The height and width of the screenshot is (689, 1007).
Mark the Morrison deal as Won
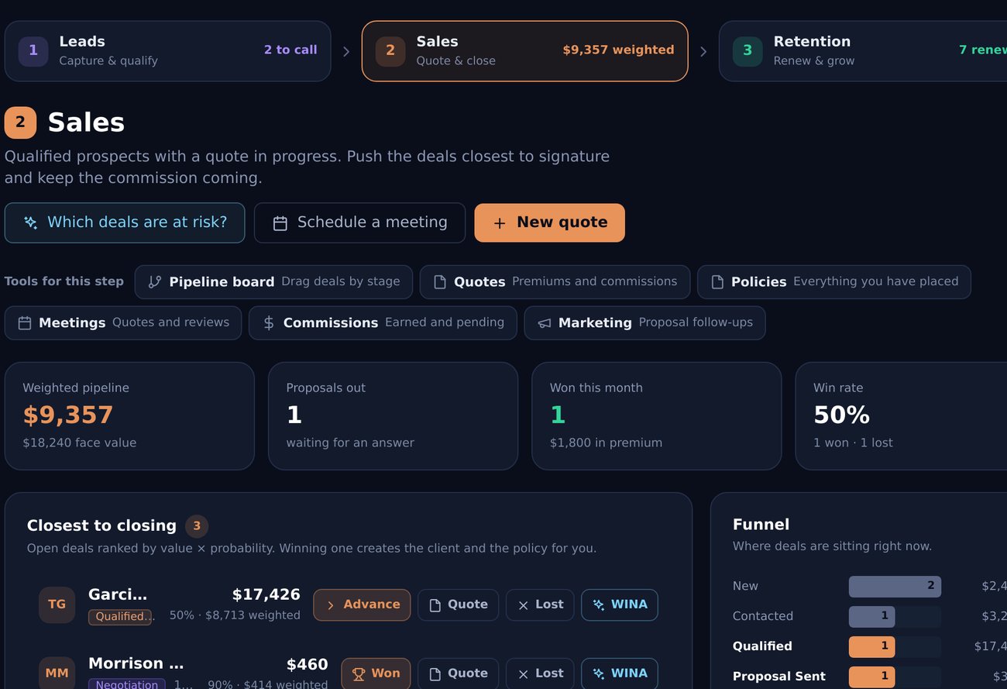[376, 673]
